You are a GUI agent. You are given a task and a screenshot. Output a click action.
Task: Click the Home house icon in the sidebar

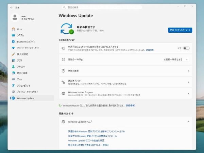pos(13,29)
